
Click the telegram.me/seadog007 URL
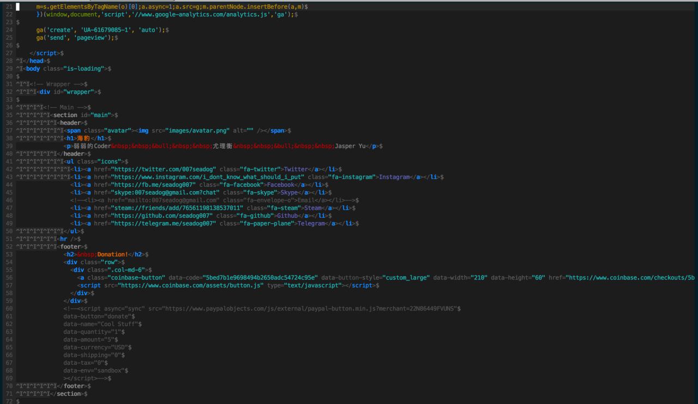pyautogui.click(x=164, y=223)
